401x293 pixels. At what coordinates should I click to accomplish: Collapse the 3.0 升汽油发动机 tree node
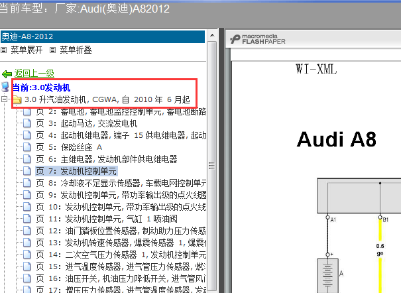point(4,99)
